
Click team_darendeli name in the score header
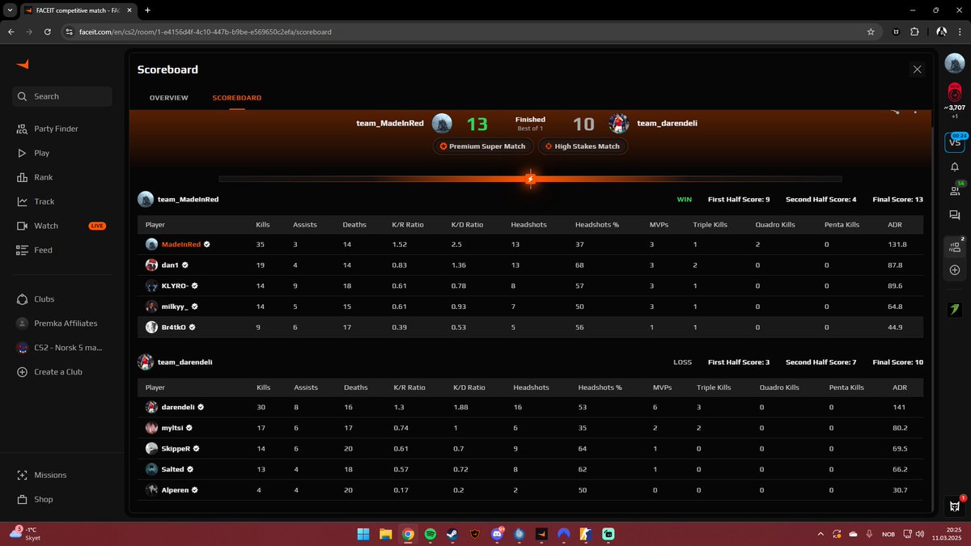click(668, 124)
